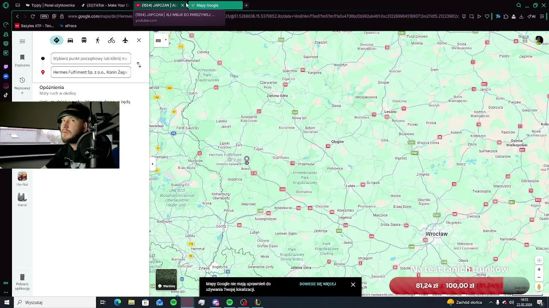Choose cycling directions icon

click(x=112, y=40)
